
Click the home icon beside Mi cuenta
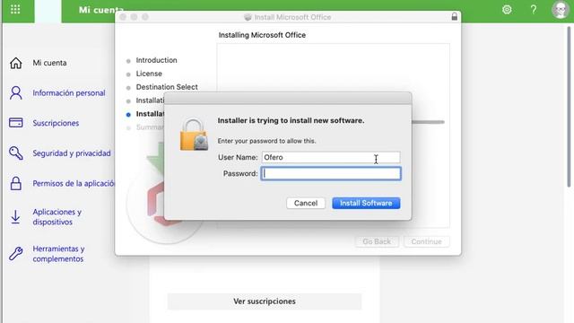coord(16,63)
